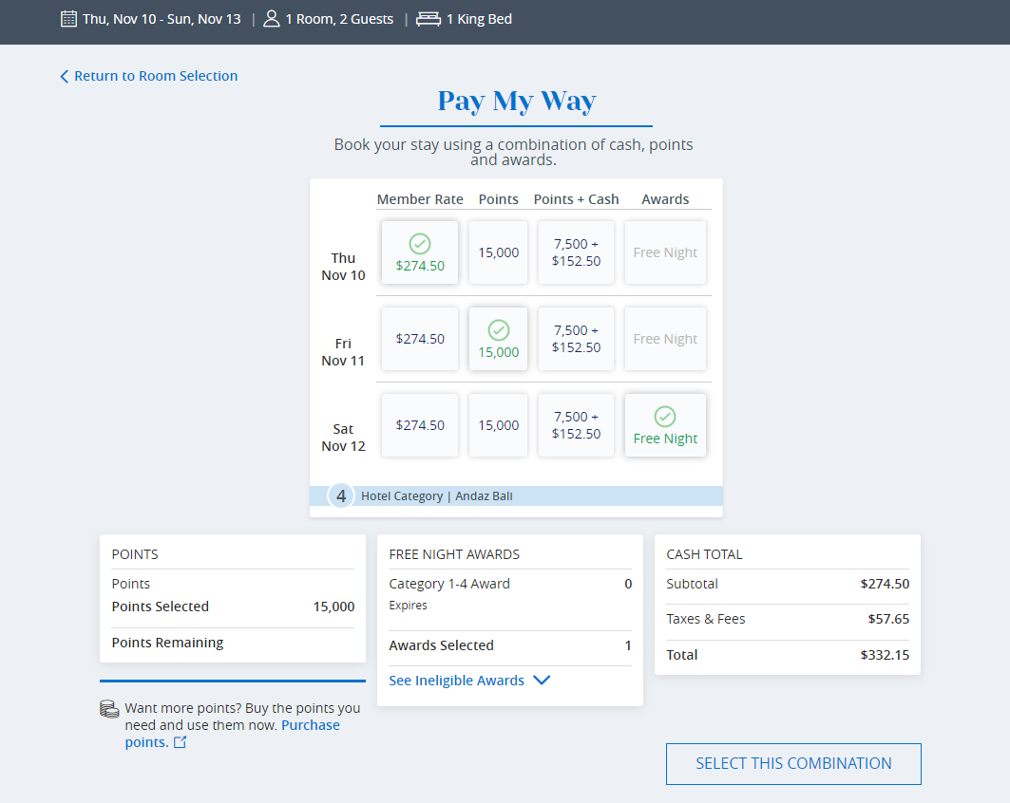The image size is (1010, 803).
Task: Click the Category 1-4 Award label
Action: 449,585
